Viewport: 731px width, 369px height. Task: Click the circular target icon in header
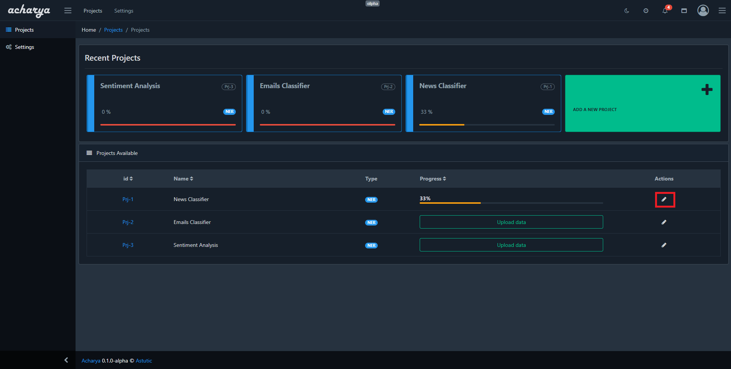pyautogui.click(x=646, y=11)
